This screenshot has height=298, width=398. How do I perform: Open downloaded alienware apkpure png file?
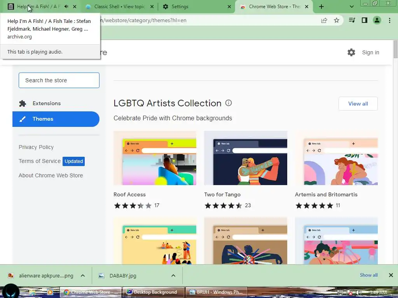(40, 275)
